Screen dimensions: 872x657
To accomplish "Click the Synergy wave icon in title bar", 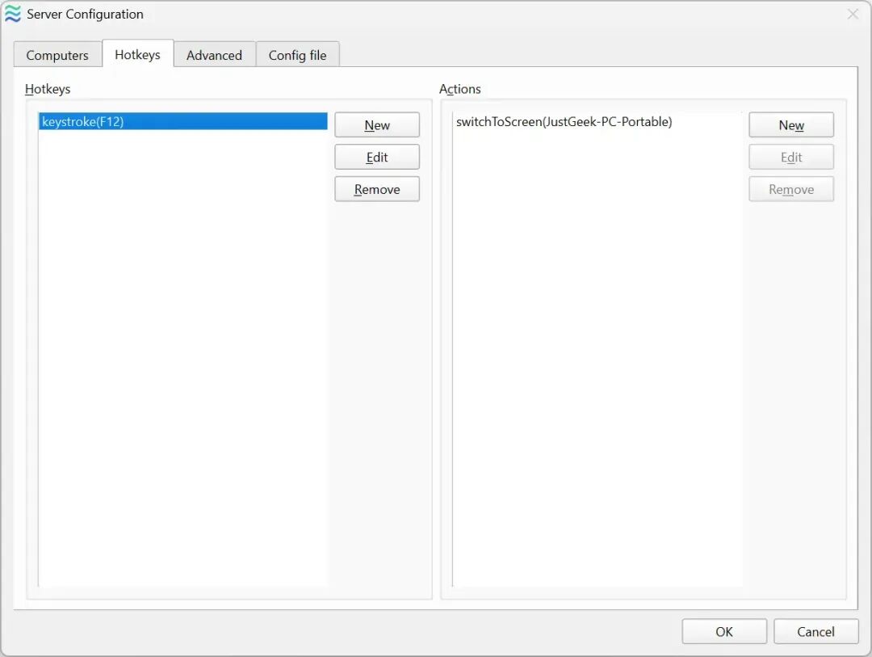I will click(x=13, y=15).
